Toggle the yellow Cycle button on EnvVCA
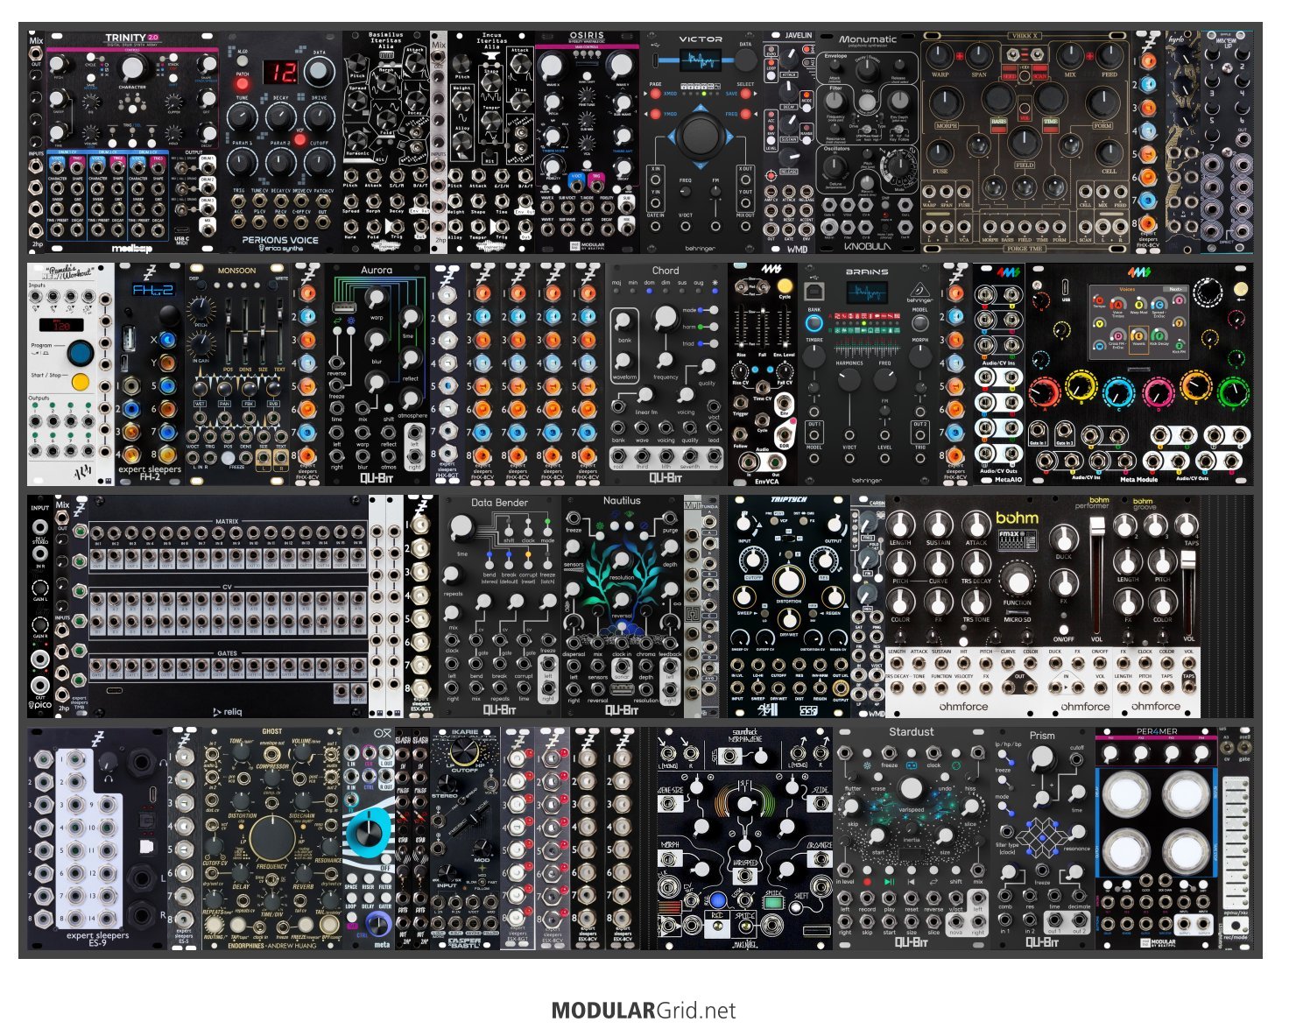The height and width of the screenshot is (1029, 1289). (785, 285)
